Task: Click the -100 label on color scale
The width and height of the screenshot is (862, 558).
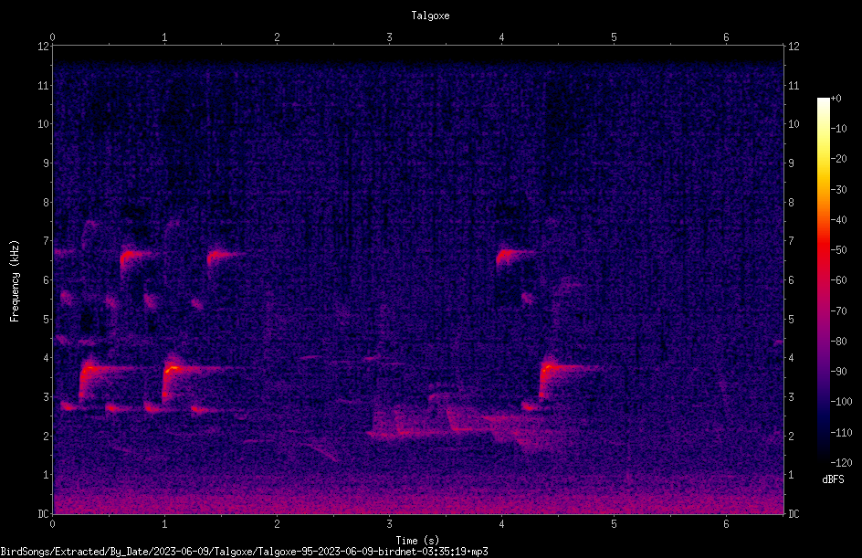Action: pyautogui.click(x=842, y=402)
